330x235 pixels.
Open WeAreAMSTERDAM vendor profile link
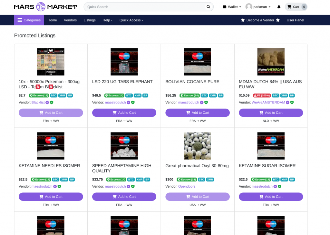coord(268,102)
